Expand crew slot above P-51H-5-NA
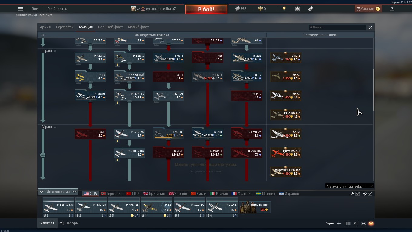The image size is (412, 232). point(58,199)
